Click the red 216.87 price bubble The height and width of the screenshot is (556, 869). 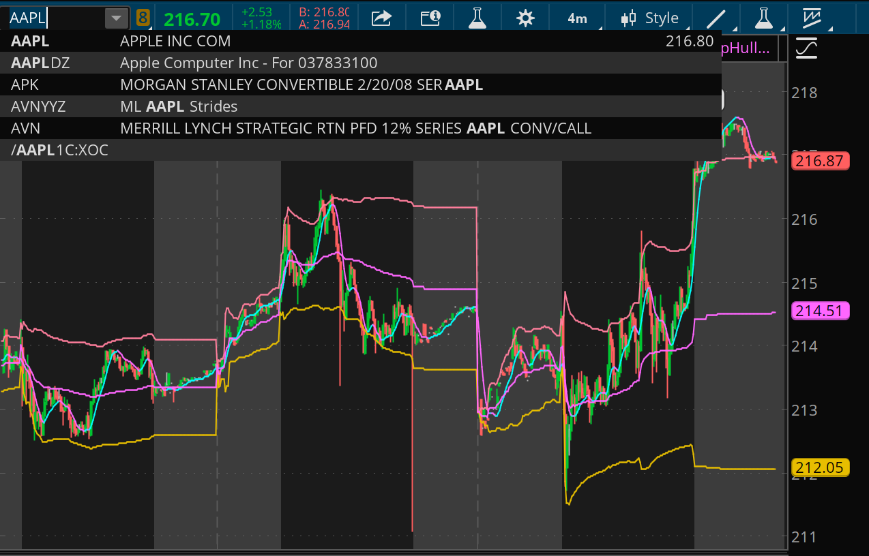tap(820, 161)
